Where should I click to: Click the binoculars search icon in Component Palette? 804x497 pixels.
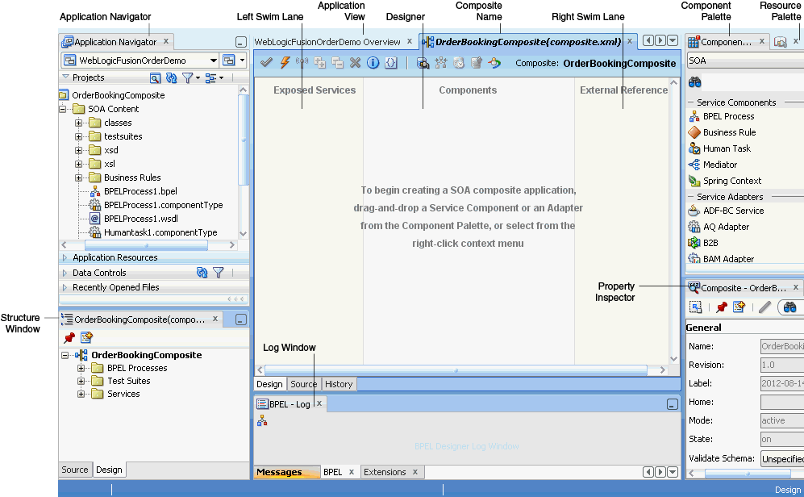695,82
